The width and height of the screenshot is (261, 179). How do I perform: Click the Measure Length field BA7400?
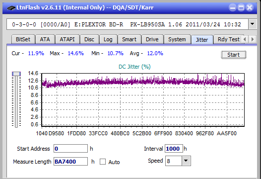[70, 162]
